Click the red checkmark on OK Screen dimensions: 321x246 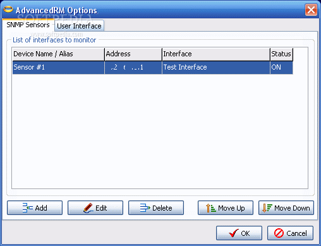click(x=234, y=233)
